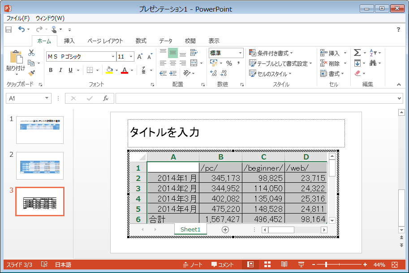Adjust the zoom slider handle

click(326, 265)
